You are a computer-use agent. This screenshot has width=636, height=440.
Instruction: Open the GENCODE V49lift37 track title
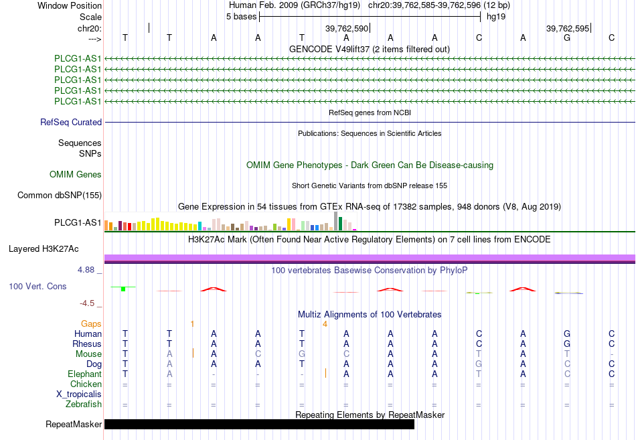[369, 49]
